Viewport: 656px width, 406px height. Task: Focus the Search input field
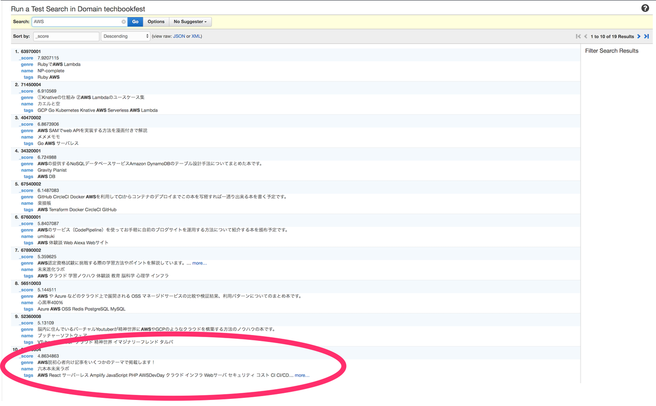(79, 22)
